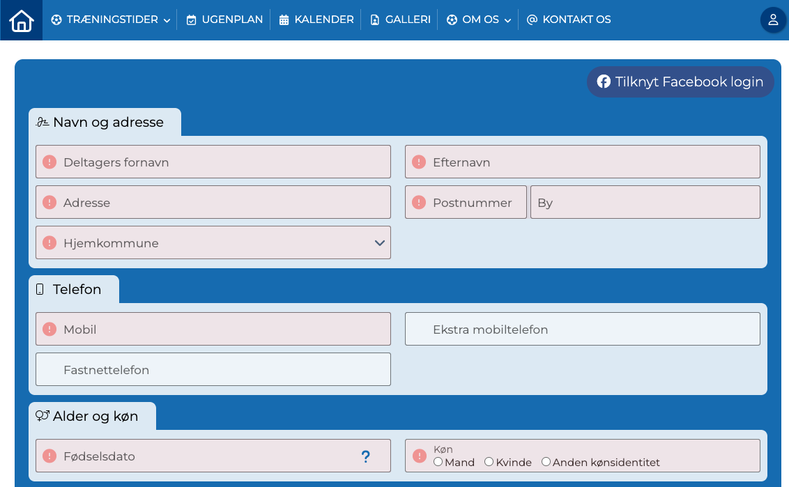Image resolution: width=789 pixels, height=487 pixels.
Task: Click the phone icon on the Telefon tab
Action: tap(39, 288)
